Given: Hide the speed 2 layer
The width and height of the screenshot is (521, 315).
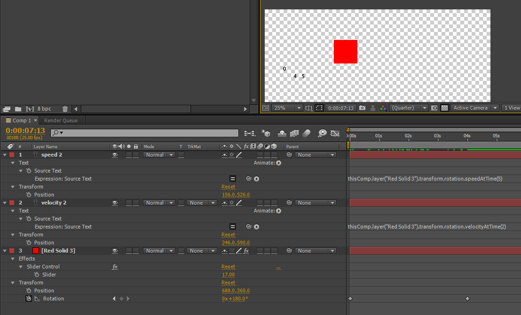Looking at the screenshot, I should pyautogui.click(x=115, y=155).
